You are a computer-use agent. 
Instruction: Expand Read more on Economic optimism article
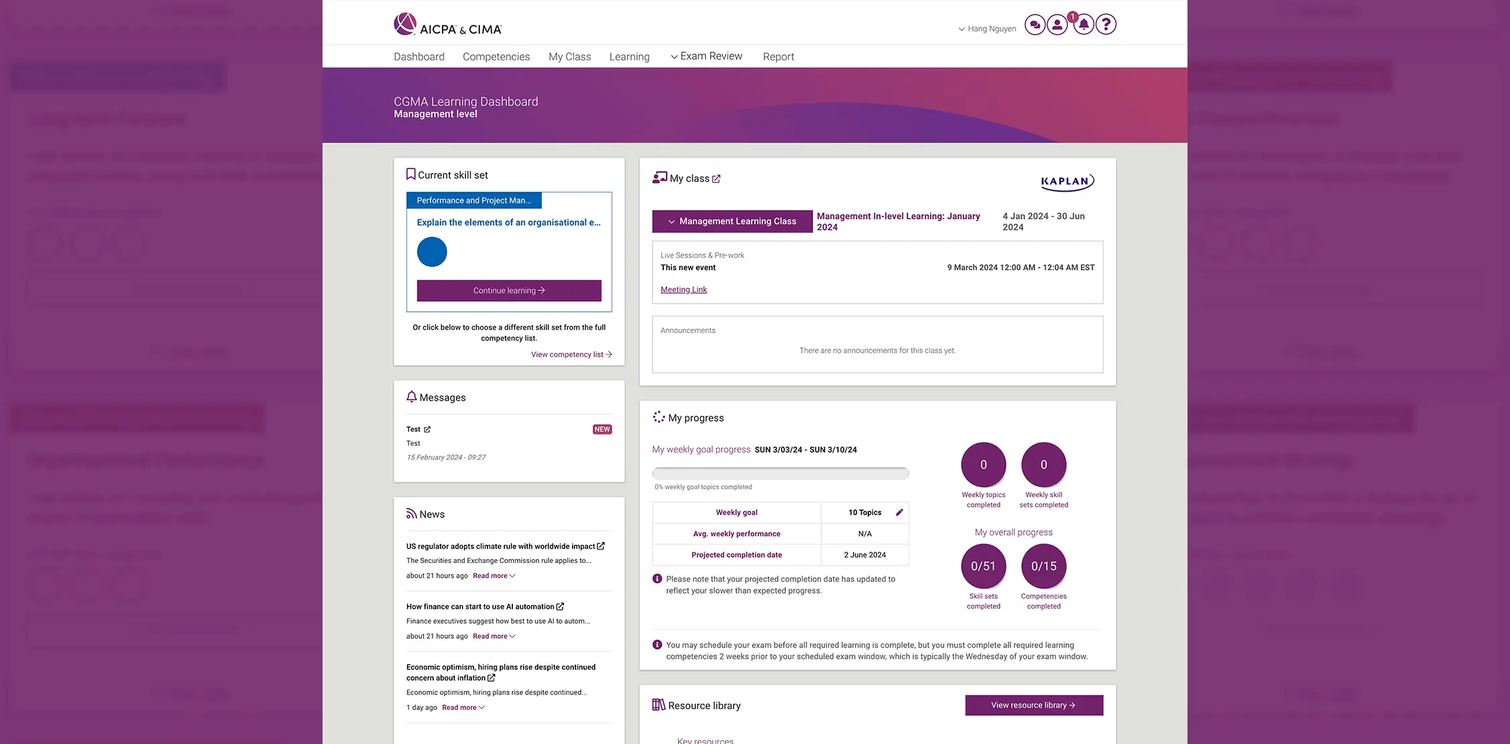click(463, 707)
